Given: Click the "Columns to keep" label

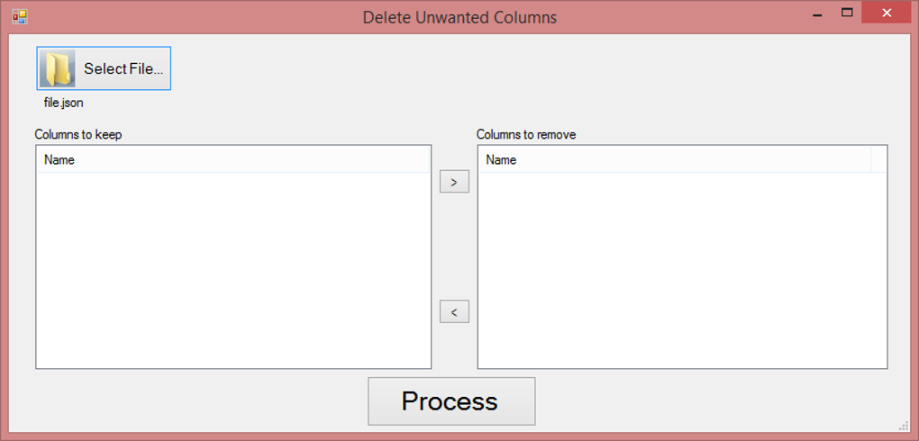Looking at the screenshot, I should (x=78, y=135).
